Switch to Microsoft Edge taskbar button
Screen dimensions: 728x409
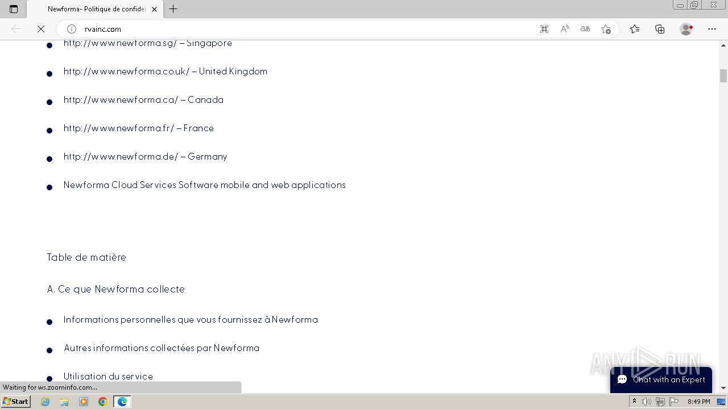[122, 402]
